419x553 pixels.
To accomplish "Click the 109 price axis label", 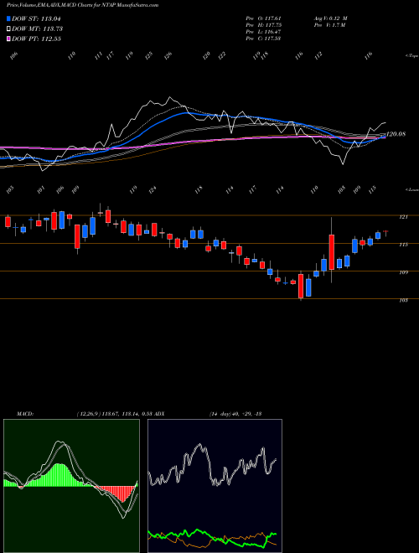I will (404, 272).
